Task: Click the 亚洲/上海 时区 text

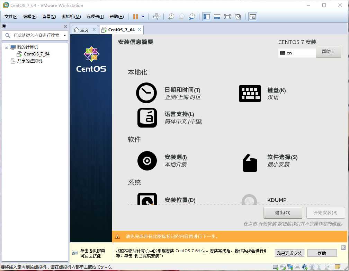Action: pyautogui.click(x=183, y=97)
